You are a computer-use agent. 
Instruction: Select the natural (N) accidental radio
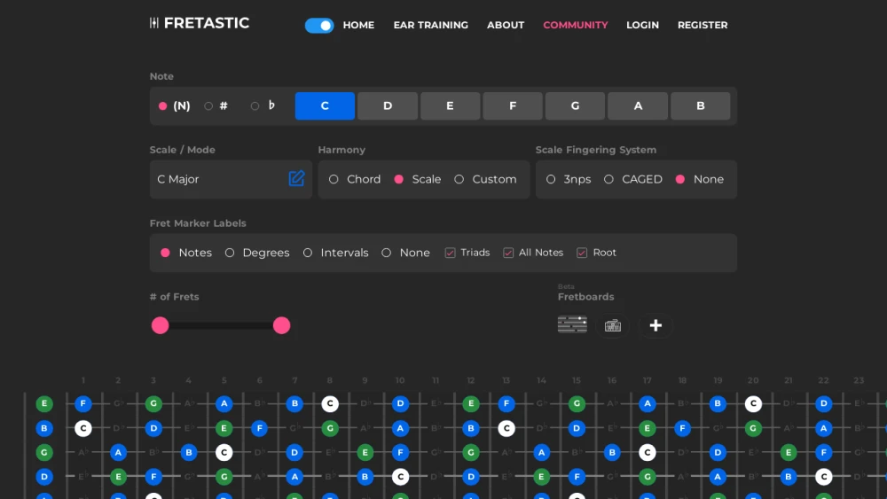163,105
